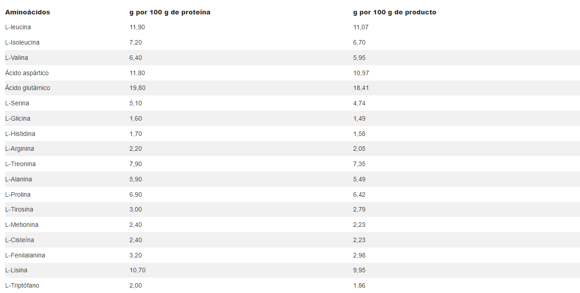The height and width of the screenshot is (293, 580).
Task: Select the L-Serina row label
Action: tap(17, 103)
